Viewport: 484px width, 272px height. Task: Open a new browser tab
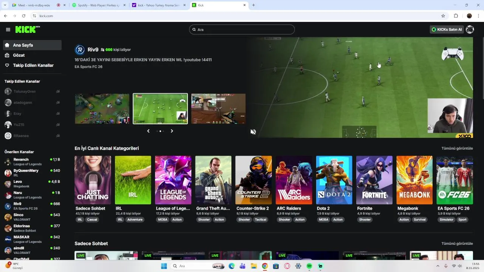[x=253, y=5]
